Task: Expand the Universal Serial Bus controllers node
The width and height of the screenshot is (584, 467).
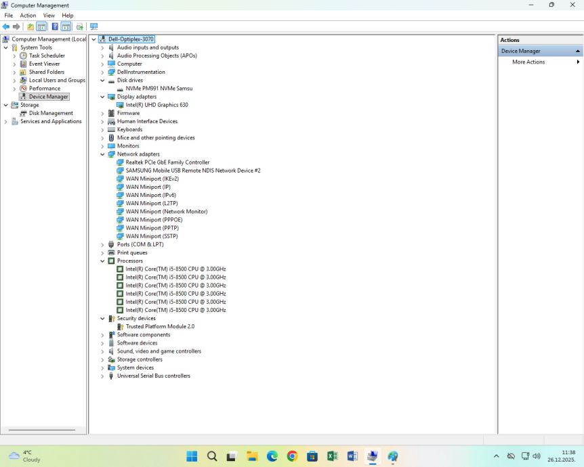Action: (x=103, y=376)
